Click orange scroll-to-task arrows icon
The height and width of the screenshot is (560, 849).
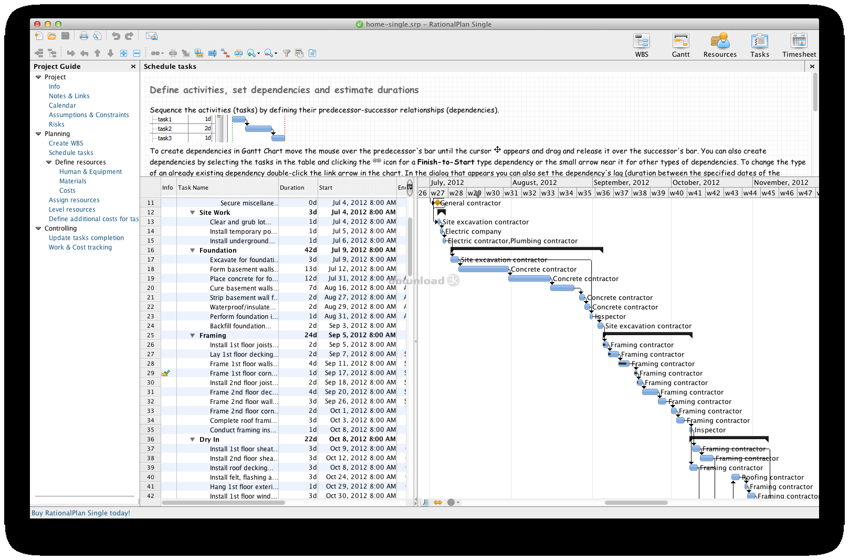pos(438,503)
